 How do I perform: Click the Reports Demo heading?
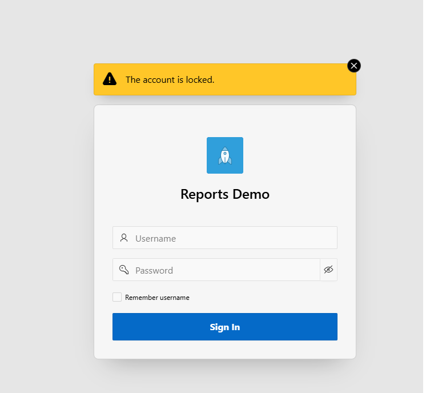point(225,194)
